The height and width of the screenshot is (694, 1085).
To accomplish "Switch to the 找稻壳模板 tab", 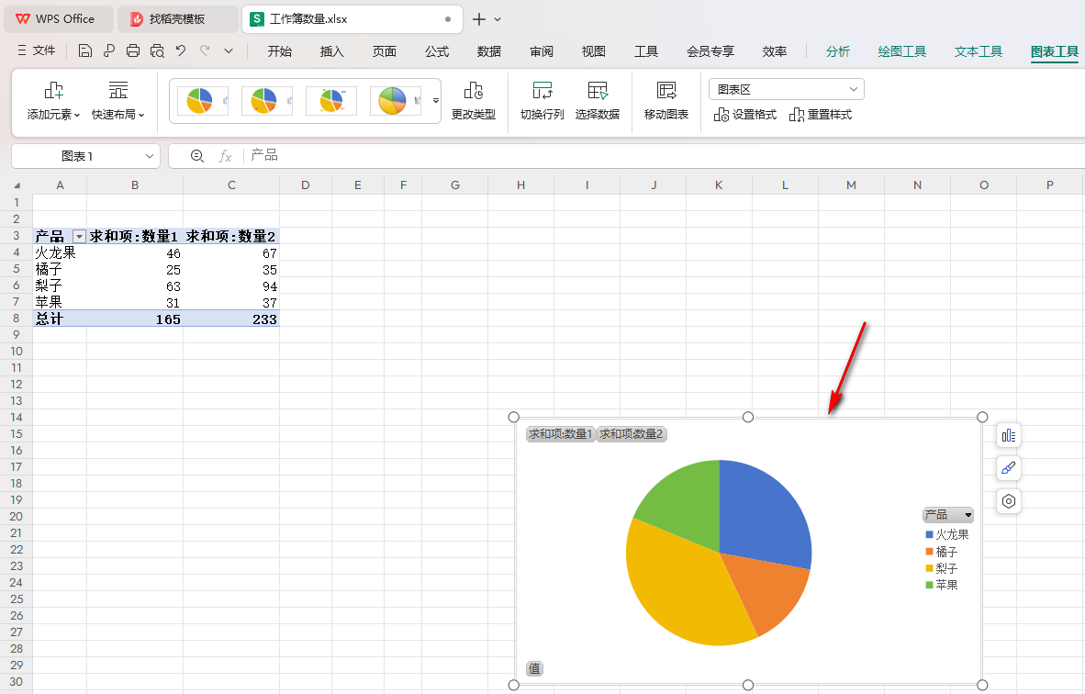I will (177, 18).
